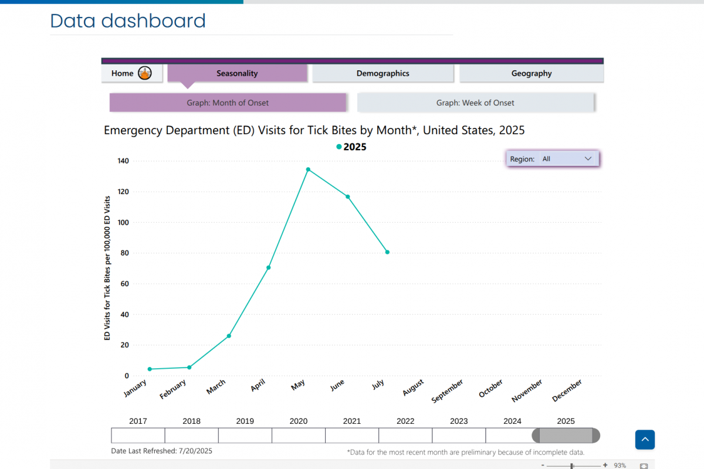Viewport: 704px width, 469px height.
Task: Toggle full screen mode icon
Action: coord(644,465)
